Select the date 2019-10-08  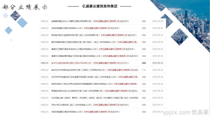coord(158,21)
